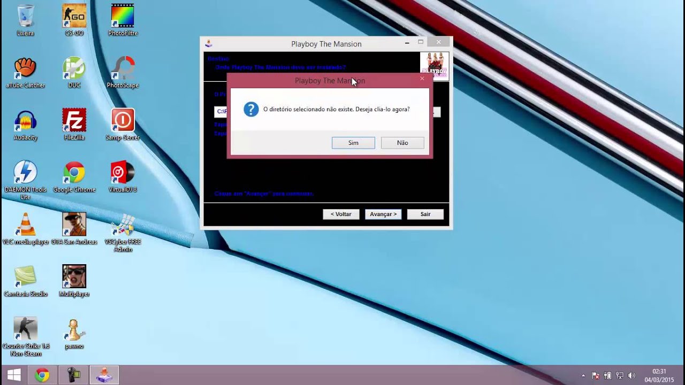Screen dimensions: 685x385
Task: Select the Counter Strike 1.6 Non Steam icon
Action: [25, 337]
